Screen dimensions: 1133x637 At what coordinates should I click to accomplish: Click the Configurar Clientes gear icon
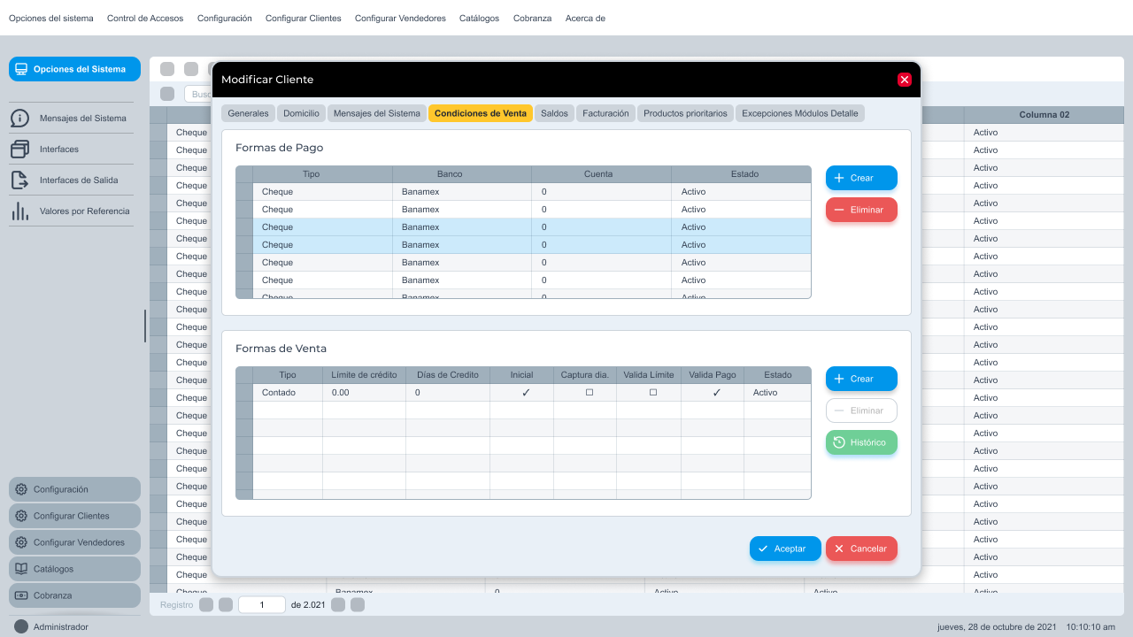(x=21, y=516)
